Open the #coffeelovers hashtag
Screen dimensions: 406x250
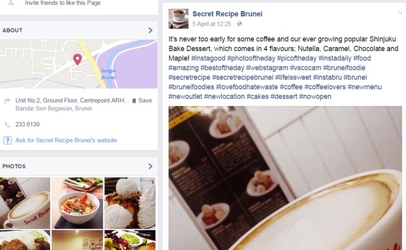click(x=325, y=87)
